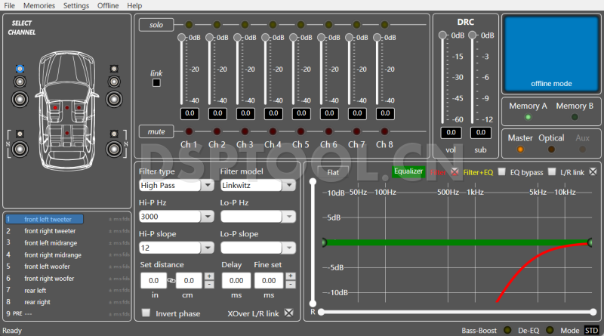Check the Invert phase checkbox

pos(146,313)
